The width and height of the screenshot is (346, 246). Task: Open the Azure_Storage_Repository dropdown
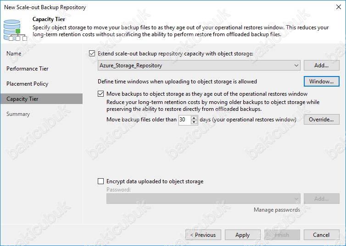click(199, 66)
